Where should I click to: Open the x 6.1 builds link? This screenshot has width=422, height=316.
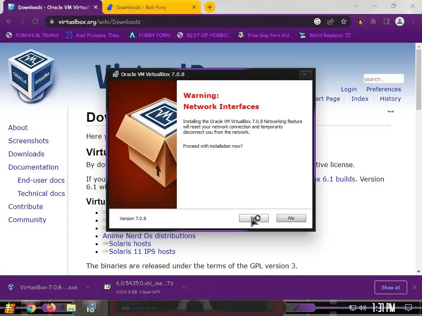click(x=335, y=179)
